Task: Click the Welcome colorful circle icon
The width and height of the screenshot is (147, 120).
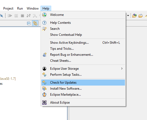Action: tap(44, 15)
